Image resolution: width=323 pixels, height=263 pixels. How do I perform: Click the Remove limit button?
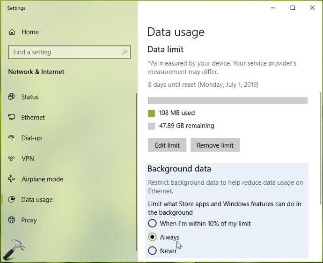tap(215, 145)
